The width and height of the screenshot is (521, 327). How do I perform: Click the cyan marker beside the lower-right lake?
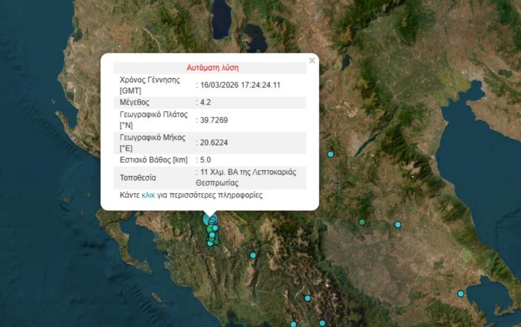click(x=460, y=294)
